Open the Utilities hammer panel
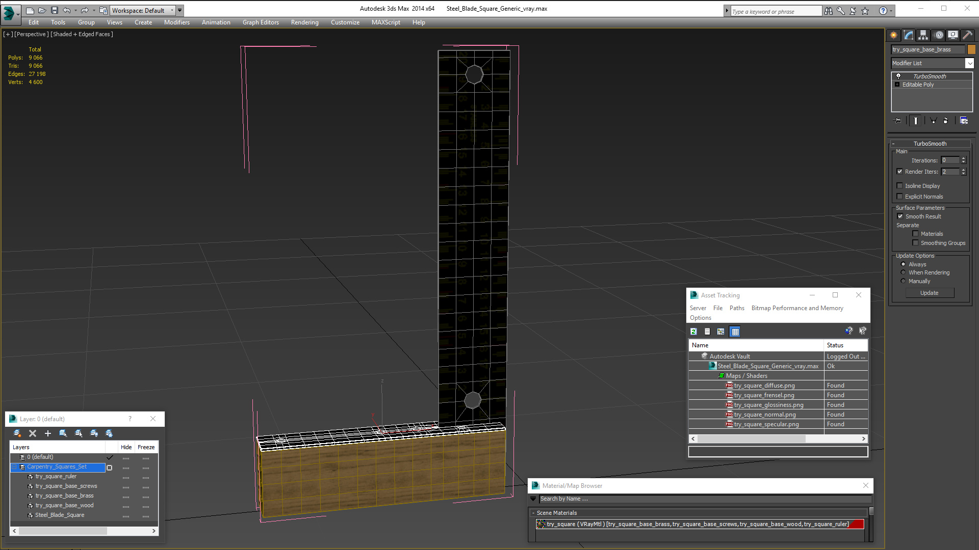The height and width of the screenshot is (550, 979). pos(967,35)
